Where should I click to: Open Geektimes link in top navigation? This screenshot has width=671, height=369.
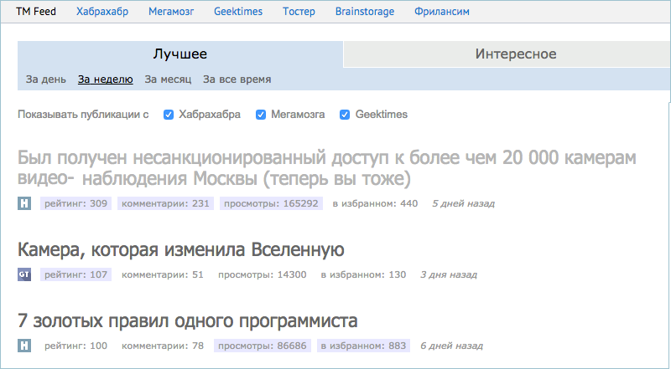click(238, 12)
